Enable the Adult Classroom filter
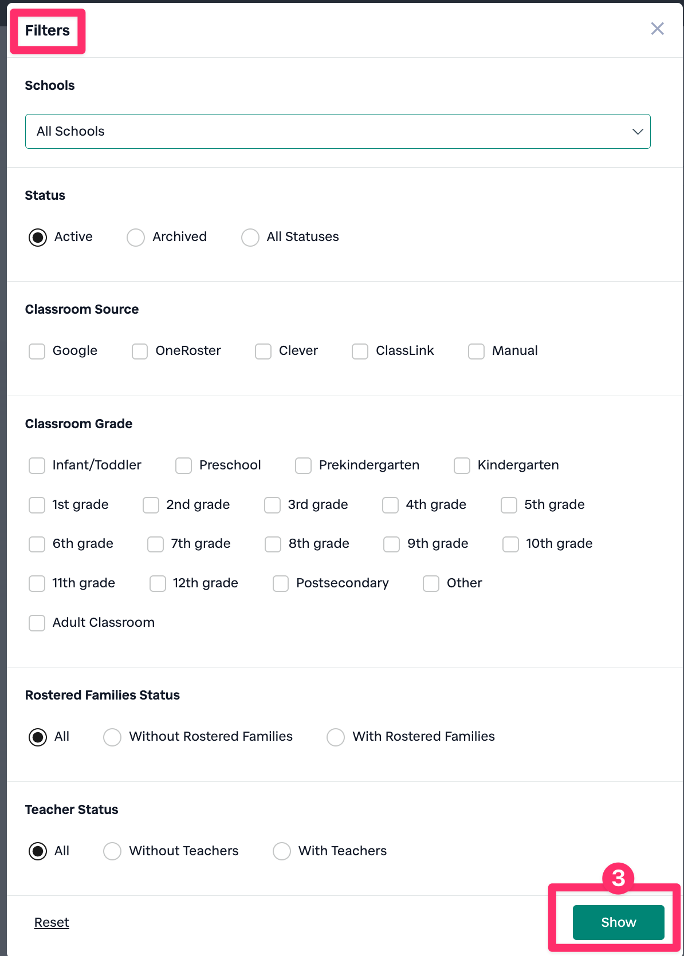This screenshot has height=956, width=684. [37, 623]
